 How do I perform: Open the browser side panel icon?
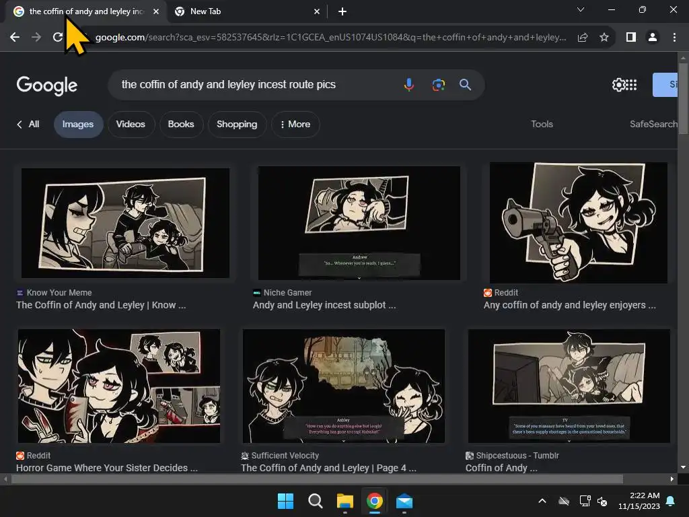[631, 38]
